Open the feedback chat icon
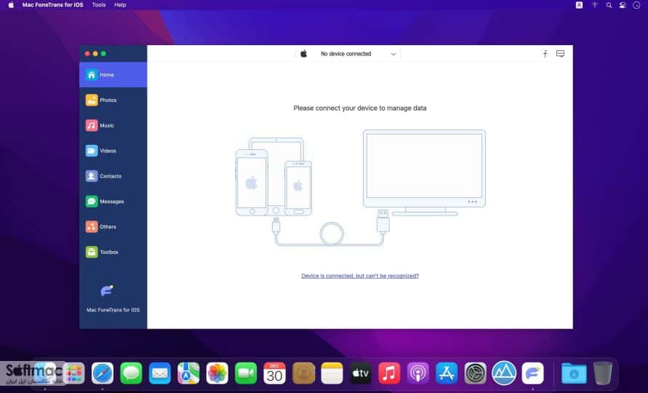Screen dimensions: 648x393 tap(561, 54)
